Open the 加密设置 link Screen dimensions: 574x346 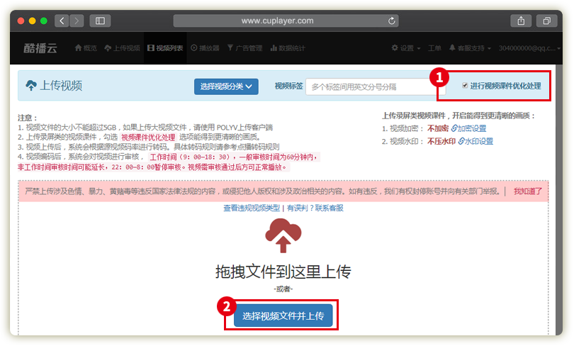pos(468,128)
